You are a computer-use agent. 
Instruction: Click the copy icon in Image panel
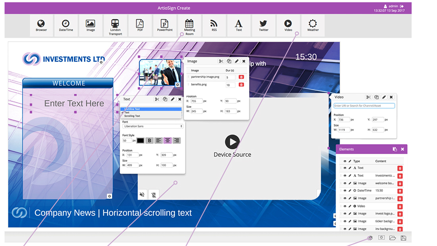(x=229, y=61)
